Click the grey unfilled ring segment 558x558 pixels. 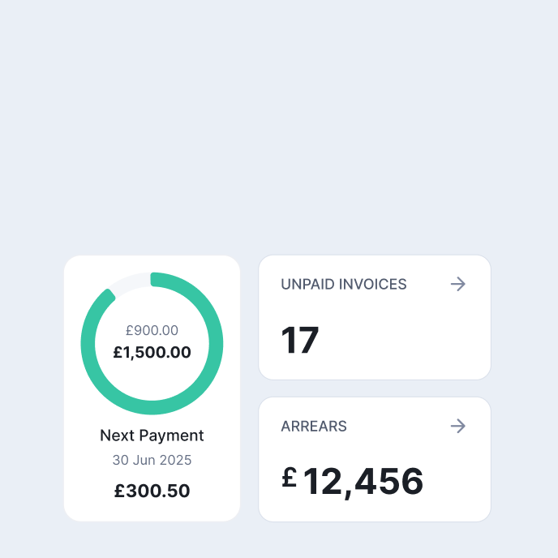(128, 282)
